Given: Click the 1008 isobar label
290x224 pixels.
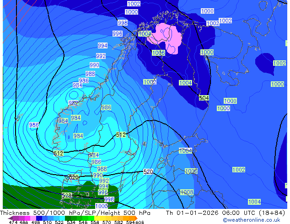Looking at the screenshot, I should pos(187,192).
